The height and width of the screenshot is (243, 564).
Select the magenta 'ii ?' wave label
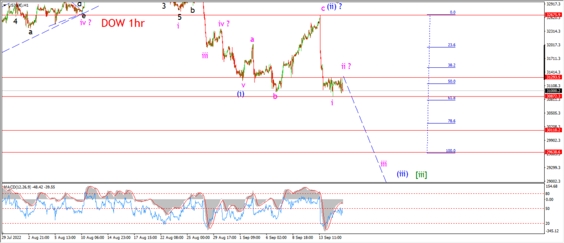point(346,66)
